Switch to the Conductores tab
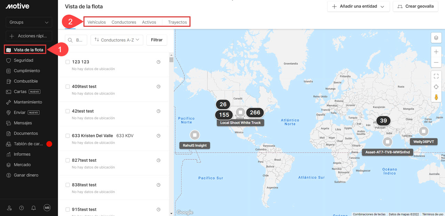The height and width of the screenshot is (216, 445). [x=124, y=22]
